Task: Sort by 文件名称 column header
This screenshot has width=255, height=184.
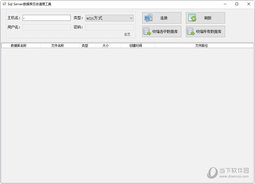Action: point(60,45)
